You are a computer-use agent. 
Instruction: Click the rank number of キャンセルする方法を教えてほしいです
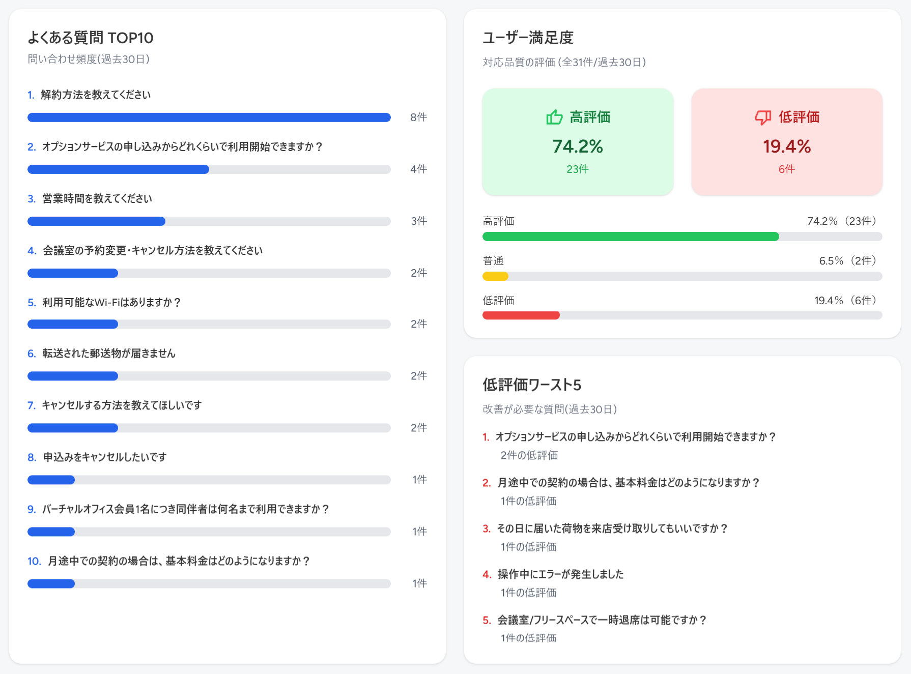pyautogui.click(x=31, y=405)
